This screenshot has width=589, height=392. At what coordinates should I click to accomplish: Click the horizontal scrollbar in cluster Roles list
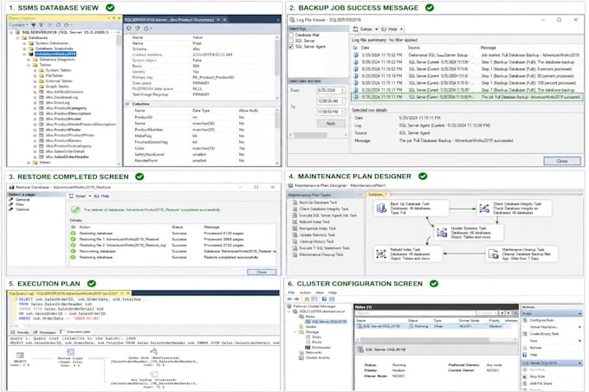pos(436,340)
